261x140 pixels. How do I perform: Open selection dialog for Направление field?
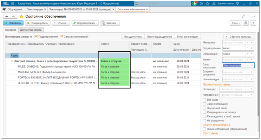pyautogui.click(x=248, y=95)
